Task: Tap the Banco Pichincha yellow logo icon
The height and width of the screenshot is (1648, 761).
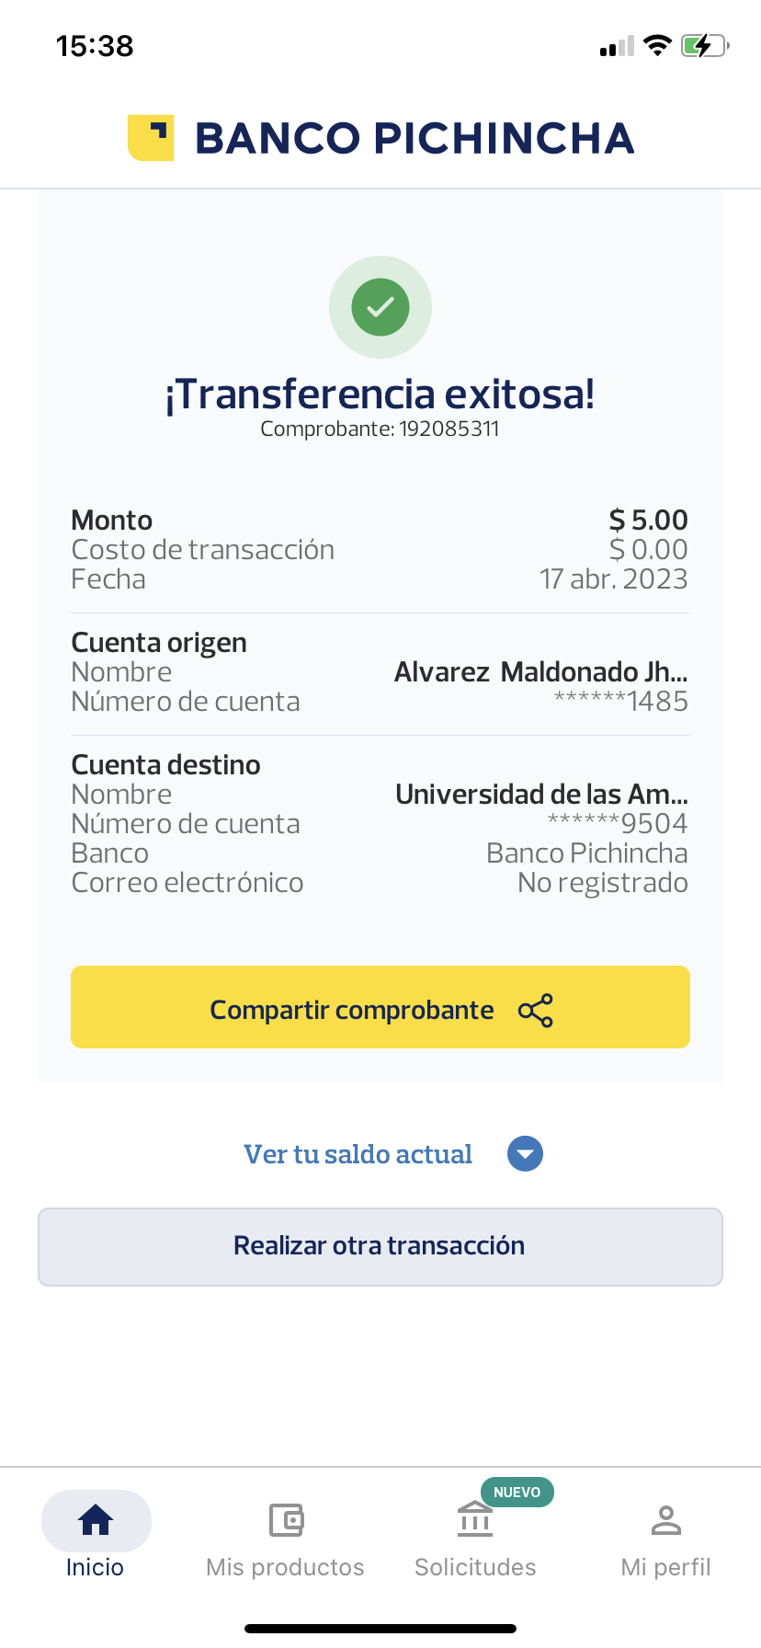Action: (151, 138)
